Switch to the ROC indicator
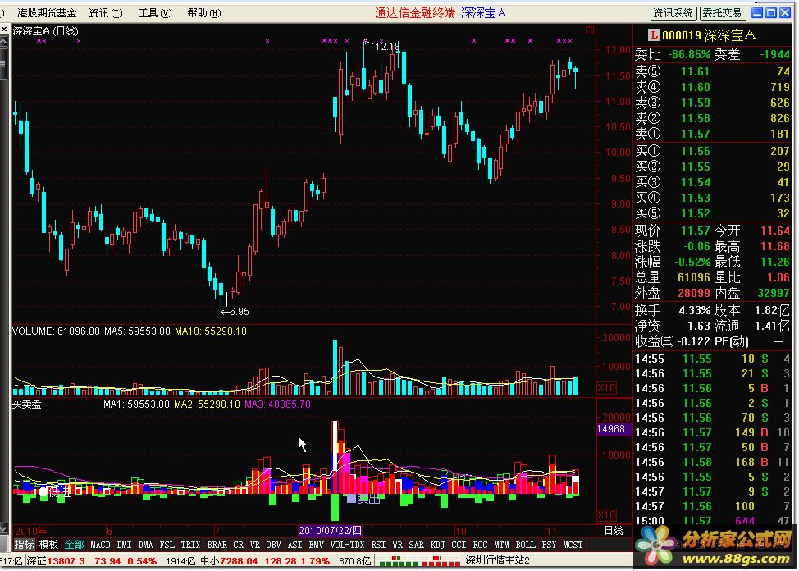Screen dimensions: 799x571 point(480,545)
